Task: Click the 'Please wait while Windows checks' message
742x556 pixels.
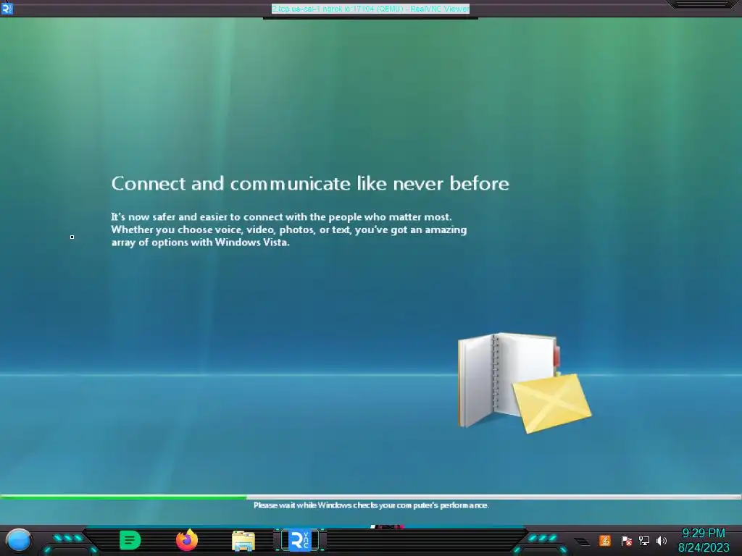Action: 371,505
